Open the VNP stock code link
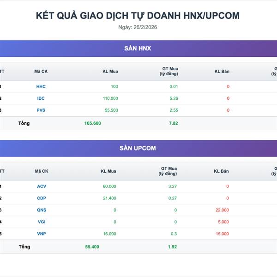The width and height of the screenshot is (277, 277). click(42, 234)
